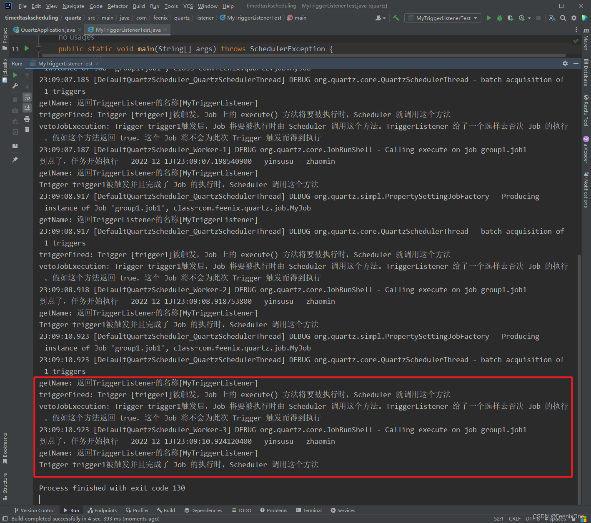This screenshot has width=591, height=523.
Task: Open editor tabs more options menu
Action: pos(576,30)
